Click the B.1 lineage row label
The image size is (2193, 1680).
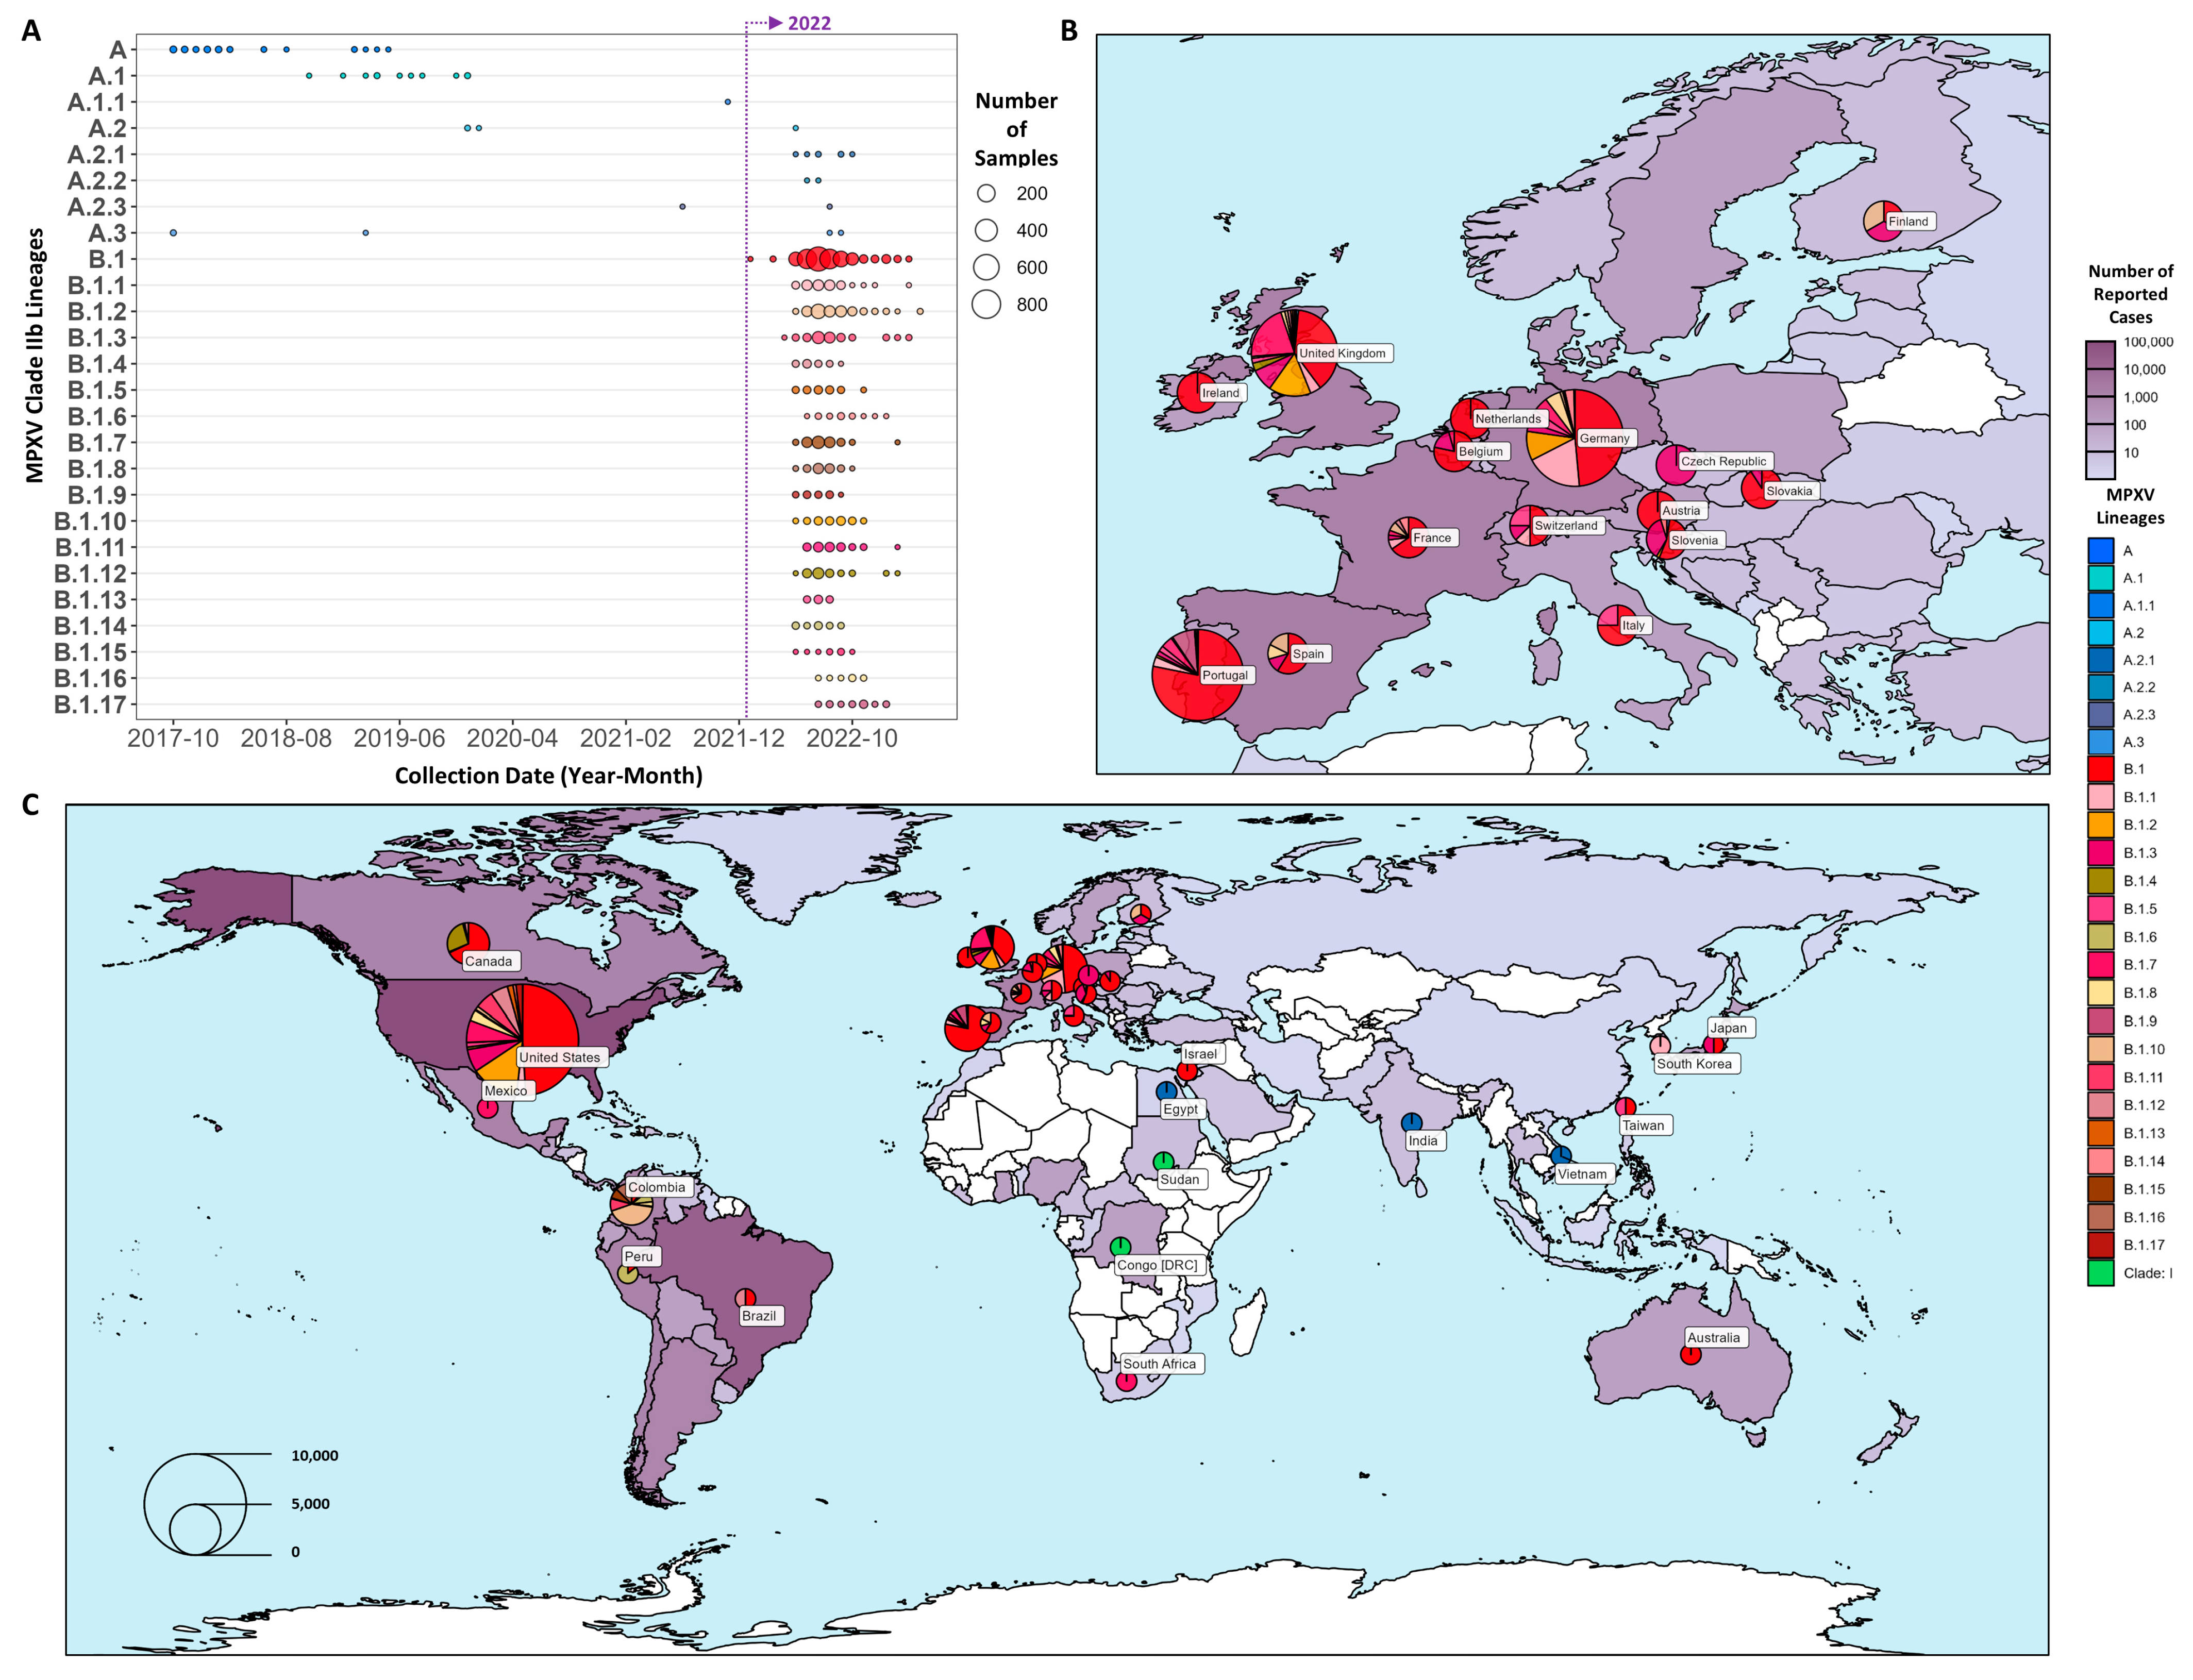click(106, 259)
